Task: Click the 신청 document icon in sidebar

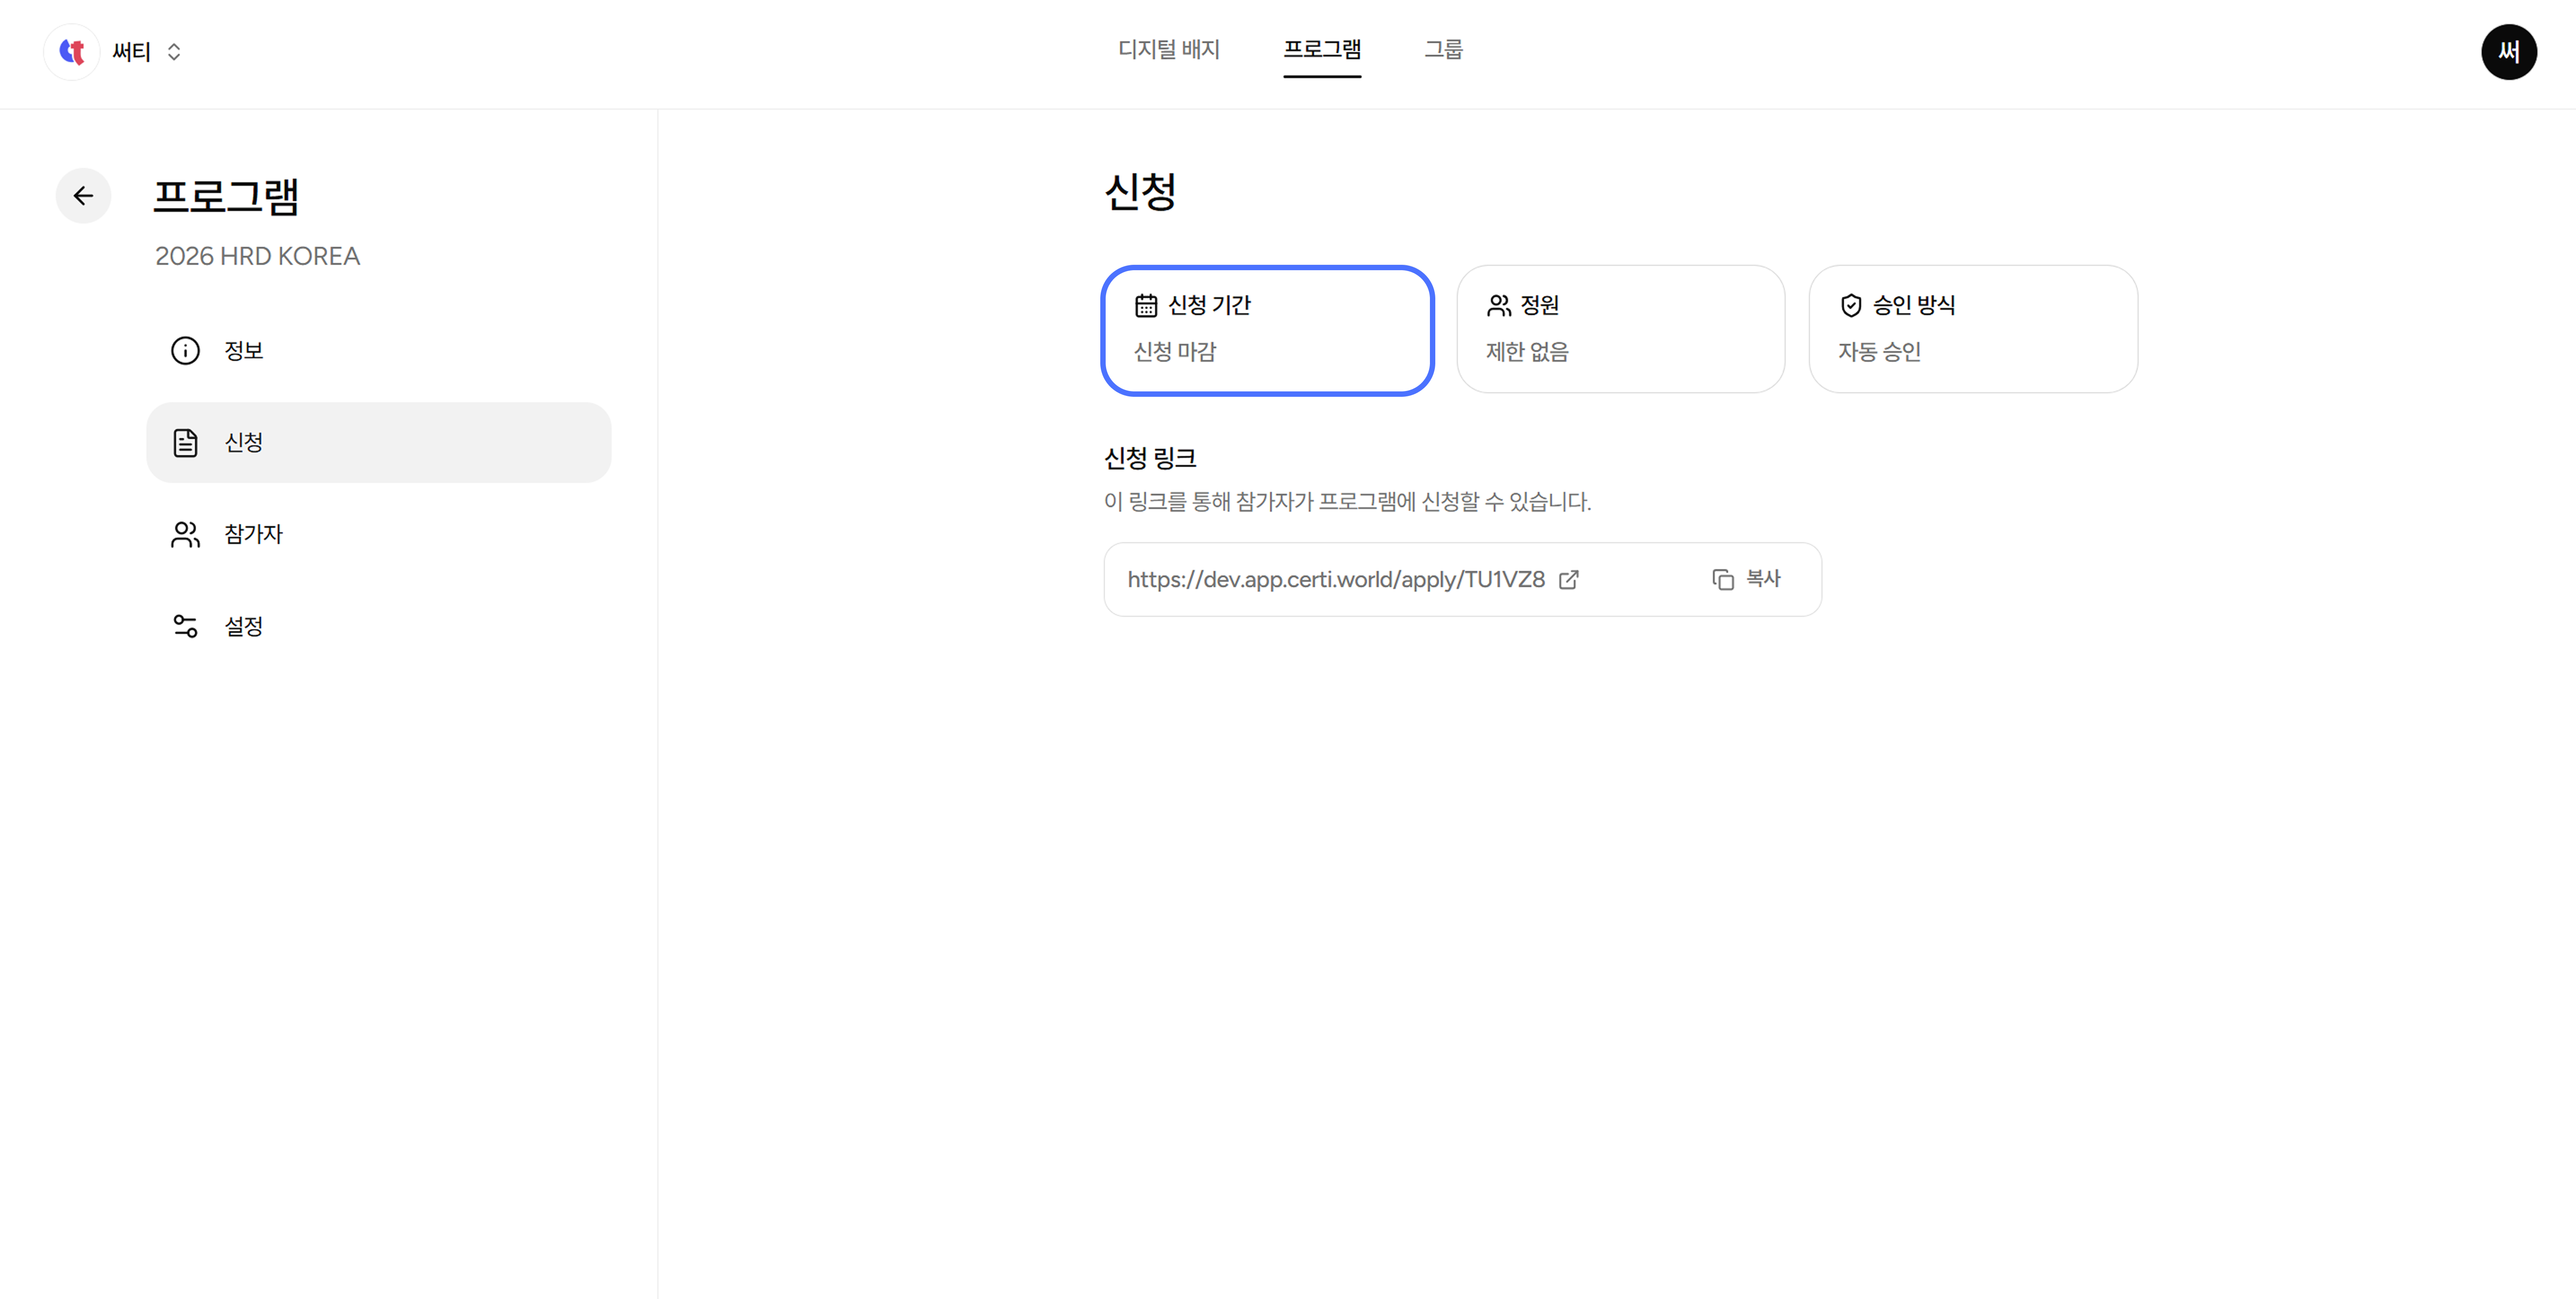Action: (185, 443)
